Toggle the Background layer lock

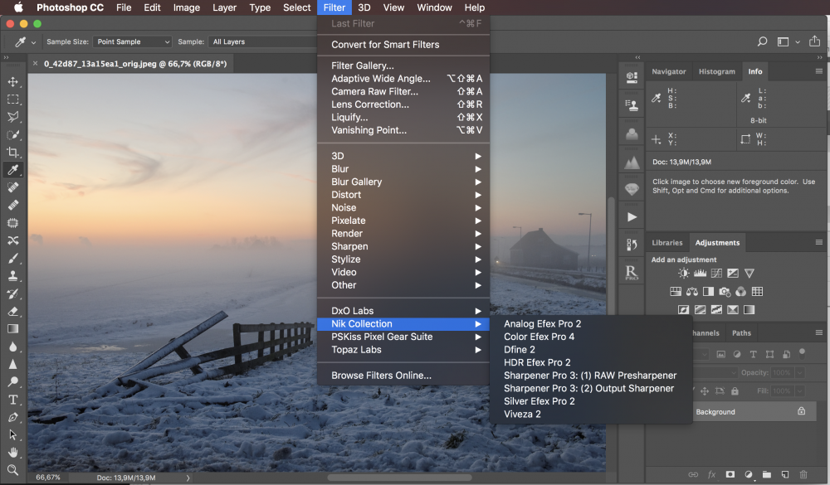point(802,411)
